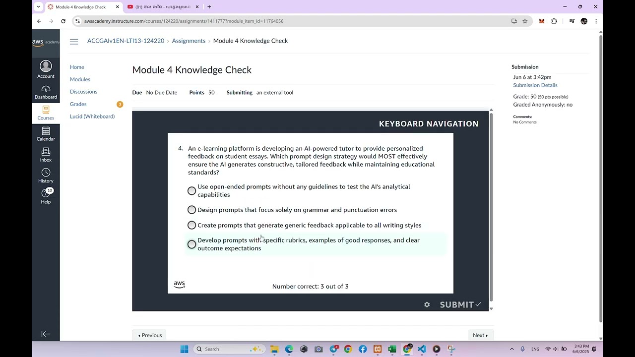This screenshot has height=357, width=635.
Task: Select the generic feedback answer option
Action: pos(191,225)
